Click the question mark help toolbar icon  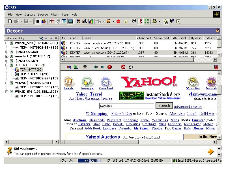click(x=178, y=21)
